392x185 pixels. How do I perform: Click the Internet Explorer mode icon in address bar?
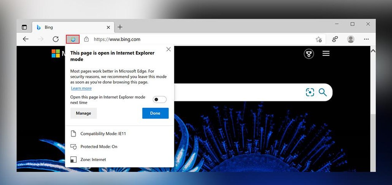coord(73,39)
